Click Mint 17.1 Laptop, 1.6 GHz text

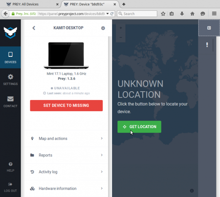tap(66, 74)
